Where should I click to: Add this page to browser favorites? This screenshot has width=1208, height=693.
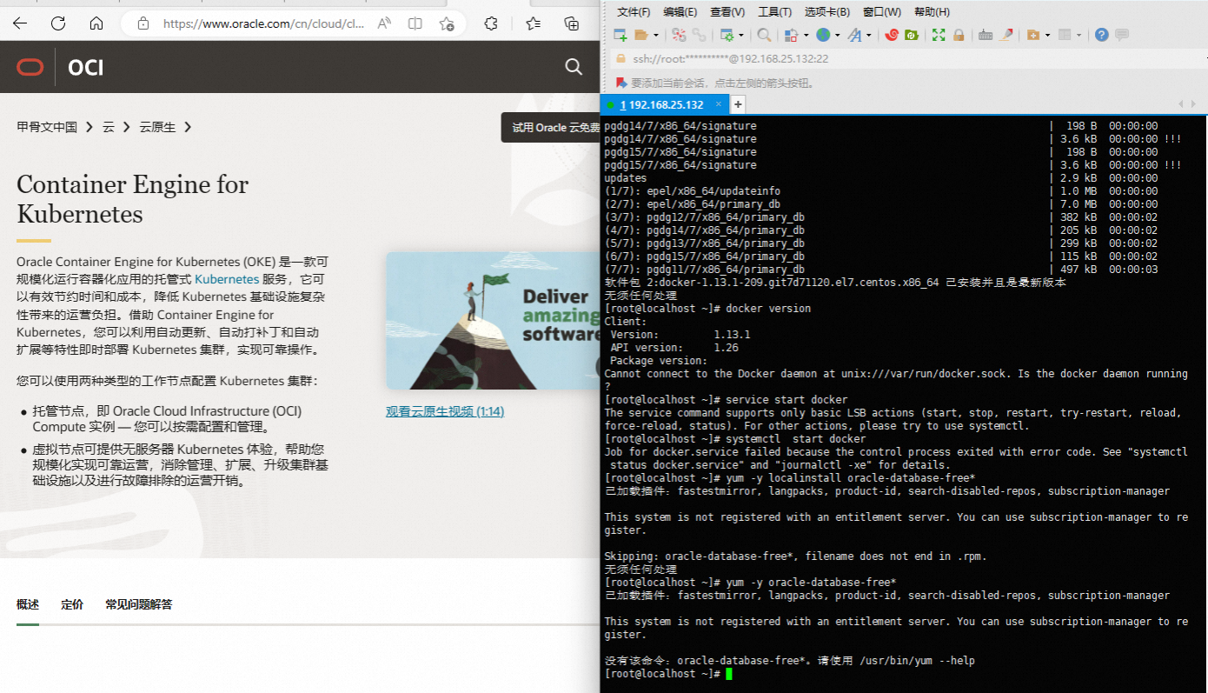[x=446, y=23]
